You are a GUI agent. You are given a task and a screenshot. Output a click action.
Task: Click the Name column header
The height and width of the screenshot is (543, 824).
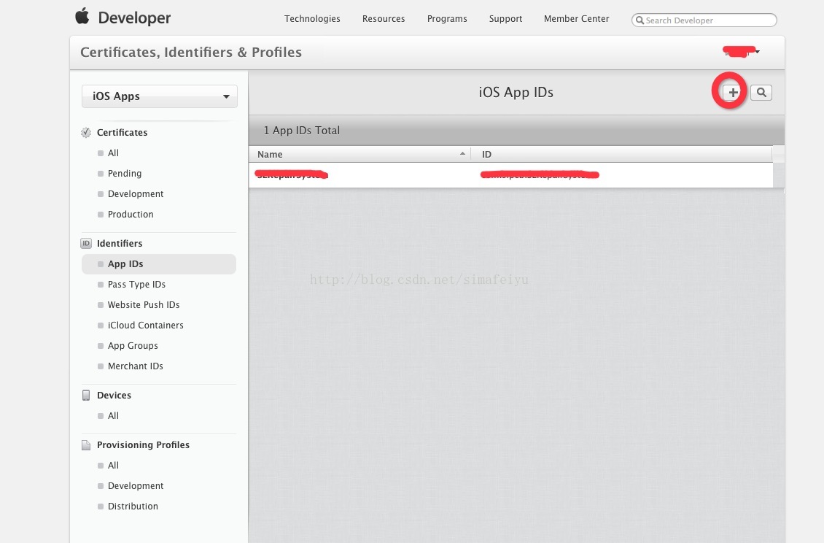click(x=359, y=154)
